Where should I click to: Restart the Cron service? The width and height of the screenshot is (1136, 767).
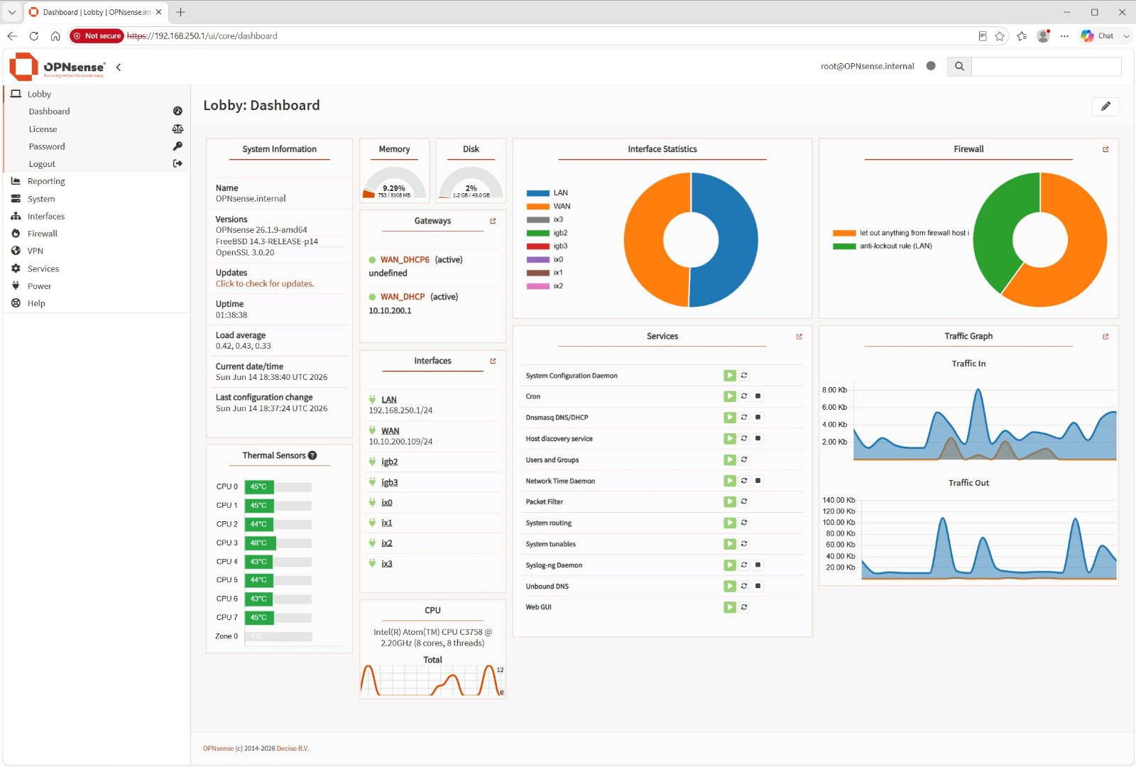coord(744,396)
